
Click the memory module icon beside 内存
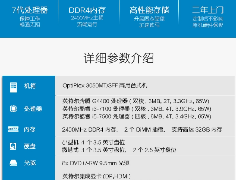coord(13,129)
